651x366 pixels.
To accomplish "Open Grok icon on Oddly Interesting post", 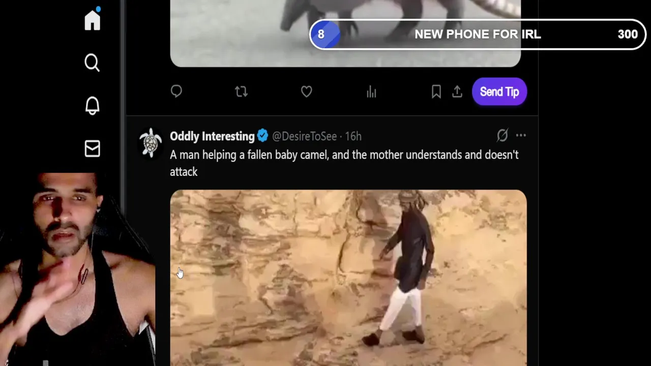I will click(502, 135).
